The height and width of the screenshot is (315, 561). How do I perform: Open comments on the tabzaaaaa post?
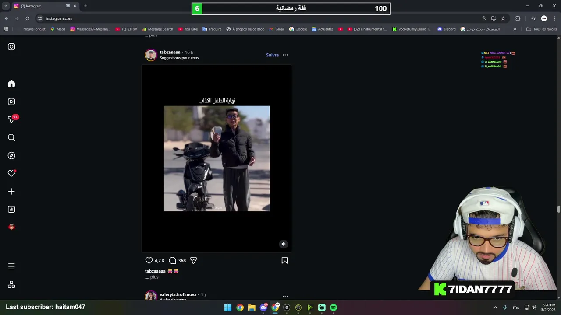tap(173, 260)
